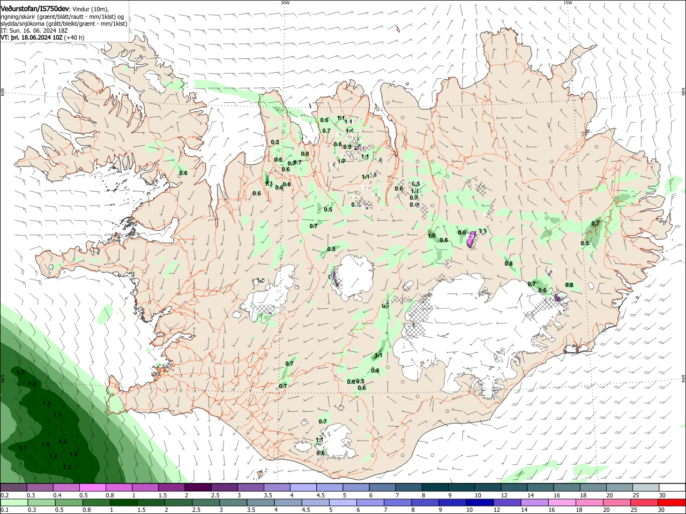This screenshot has width=686, height=514.
Task: Pick the blue 8 rain scale swatch
Action: tap(424, 502)
